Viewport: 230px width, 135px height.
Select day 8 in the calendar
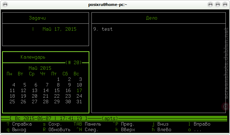58,85
